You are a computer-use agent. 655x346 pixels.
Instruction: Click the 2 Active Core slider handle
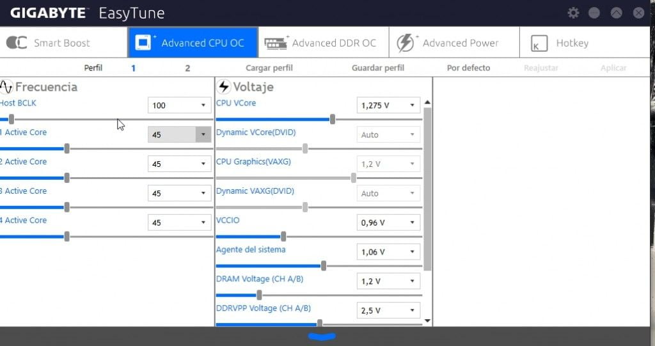point(67,178)
